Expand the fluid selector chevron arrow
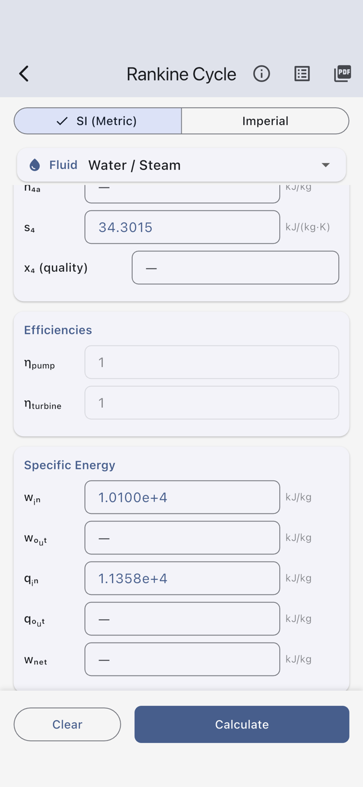This screenshot has height=787, width=363. click(325, 165)
